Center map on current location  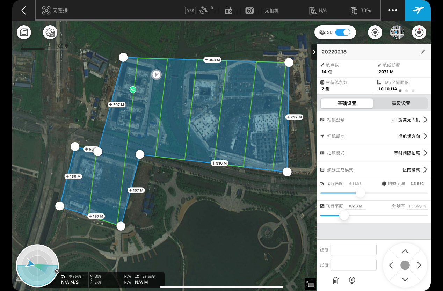point(375,32)
